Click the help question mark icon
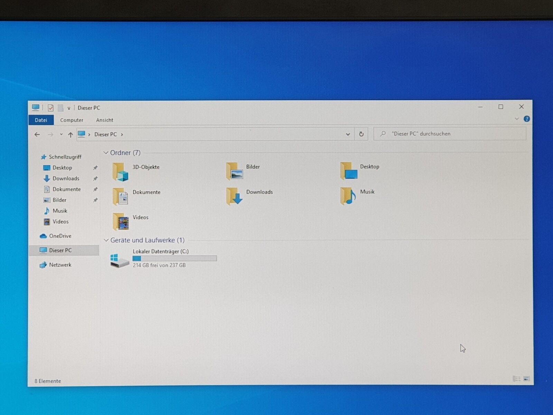 pos(526,119)
